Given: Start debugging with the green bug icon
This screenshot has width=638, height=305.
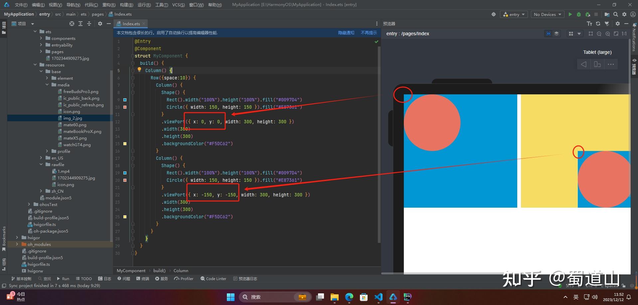Looking at the screenshot, I should click(579, 14).
